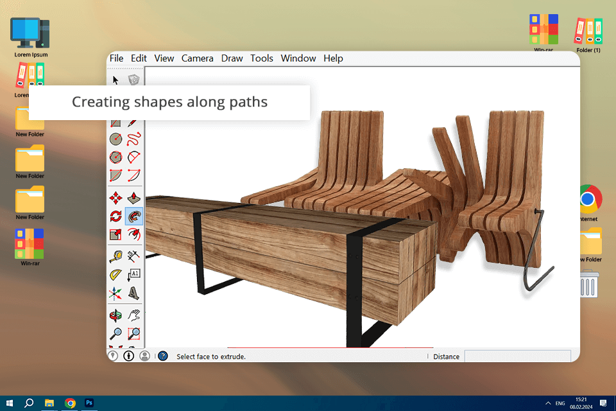Open the blue help question mark icon
Image resolution: width=616 pixels, height=411 pixels.
click(162, 356)
